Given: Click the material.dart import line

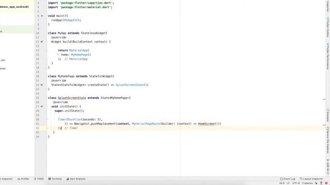Looking at the screenshot, I should pyautogui.click(x=80, y=7).
